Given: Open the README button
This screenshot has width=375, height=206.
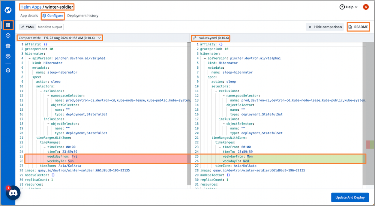Looking at the screenshot, I should (358, 27).
